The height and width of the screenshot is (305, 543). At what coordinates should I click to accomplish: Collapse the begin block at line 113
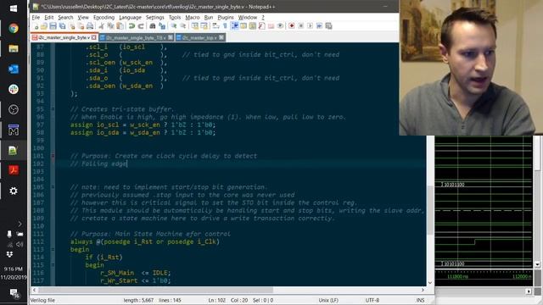coord(53,249)
